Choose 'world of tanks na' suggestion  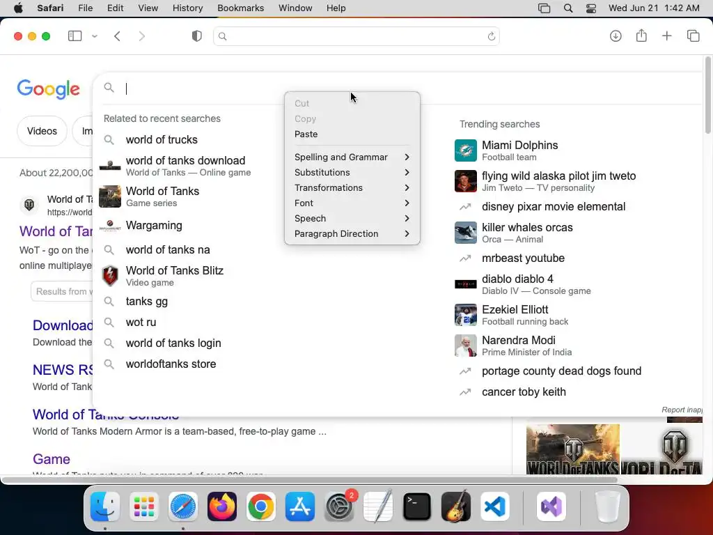168,250
